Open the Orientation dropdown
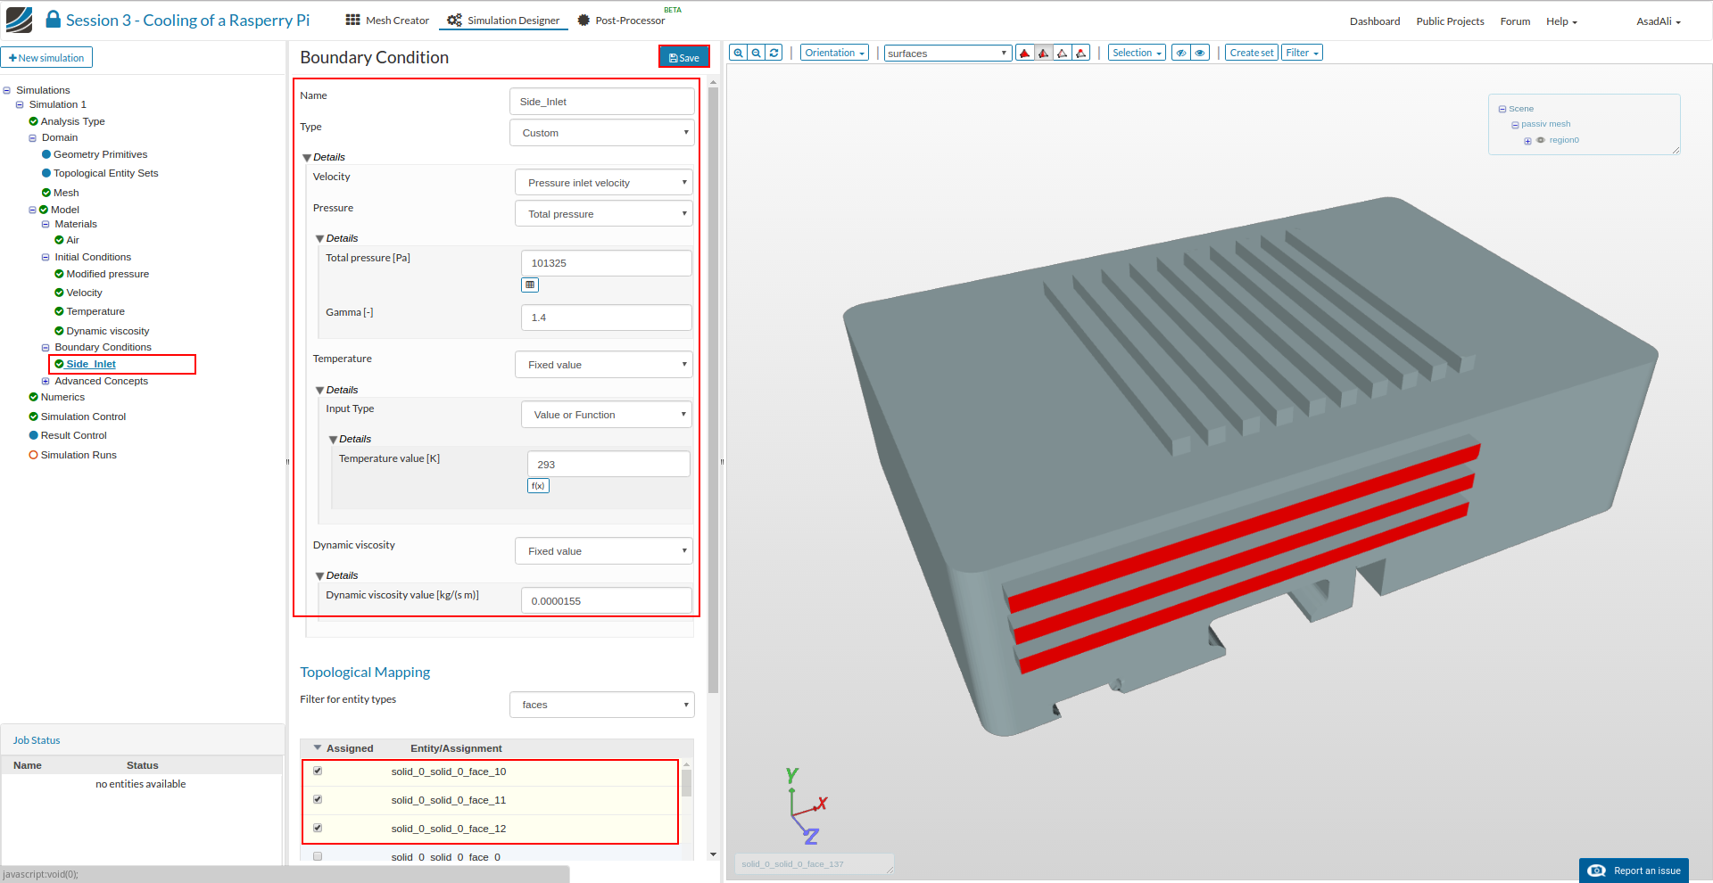This screenshot has height=883, width=1713. tap(834, 53)
